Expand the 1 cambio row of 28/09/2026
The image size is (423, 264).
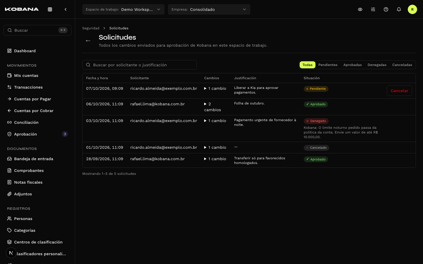(x=215, y=159)
